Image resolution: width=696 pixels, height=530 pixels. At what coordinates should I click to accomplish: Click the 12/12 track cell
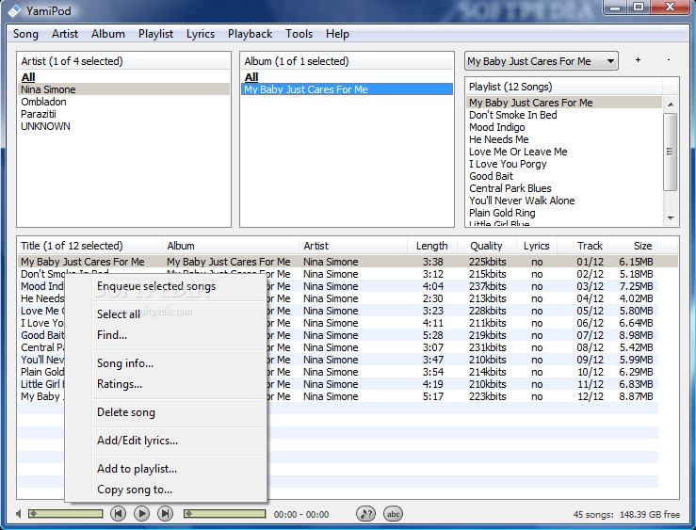pyautogui.click(x=591, y=396)
